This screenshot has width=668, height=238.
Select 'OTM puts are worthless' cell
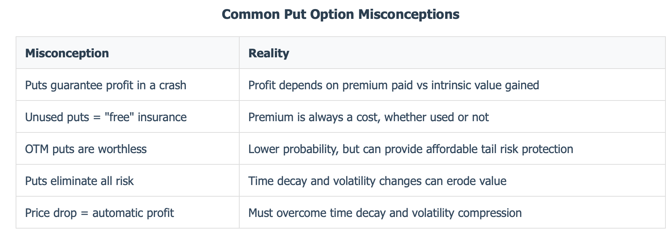[x=128, y=149]
